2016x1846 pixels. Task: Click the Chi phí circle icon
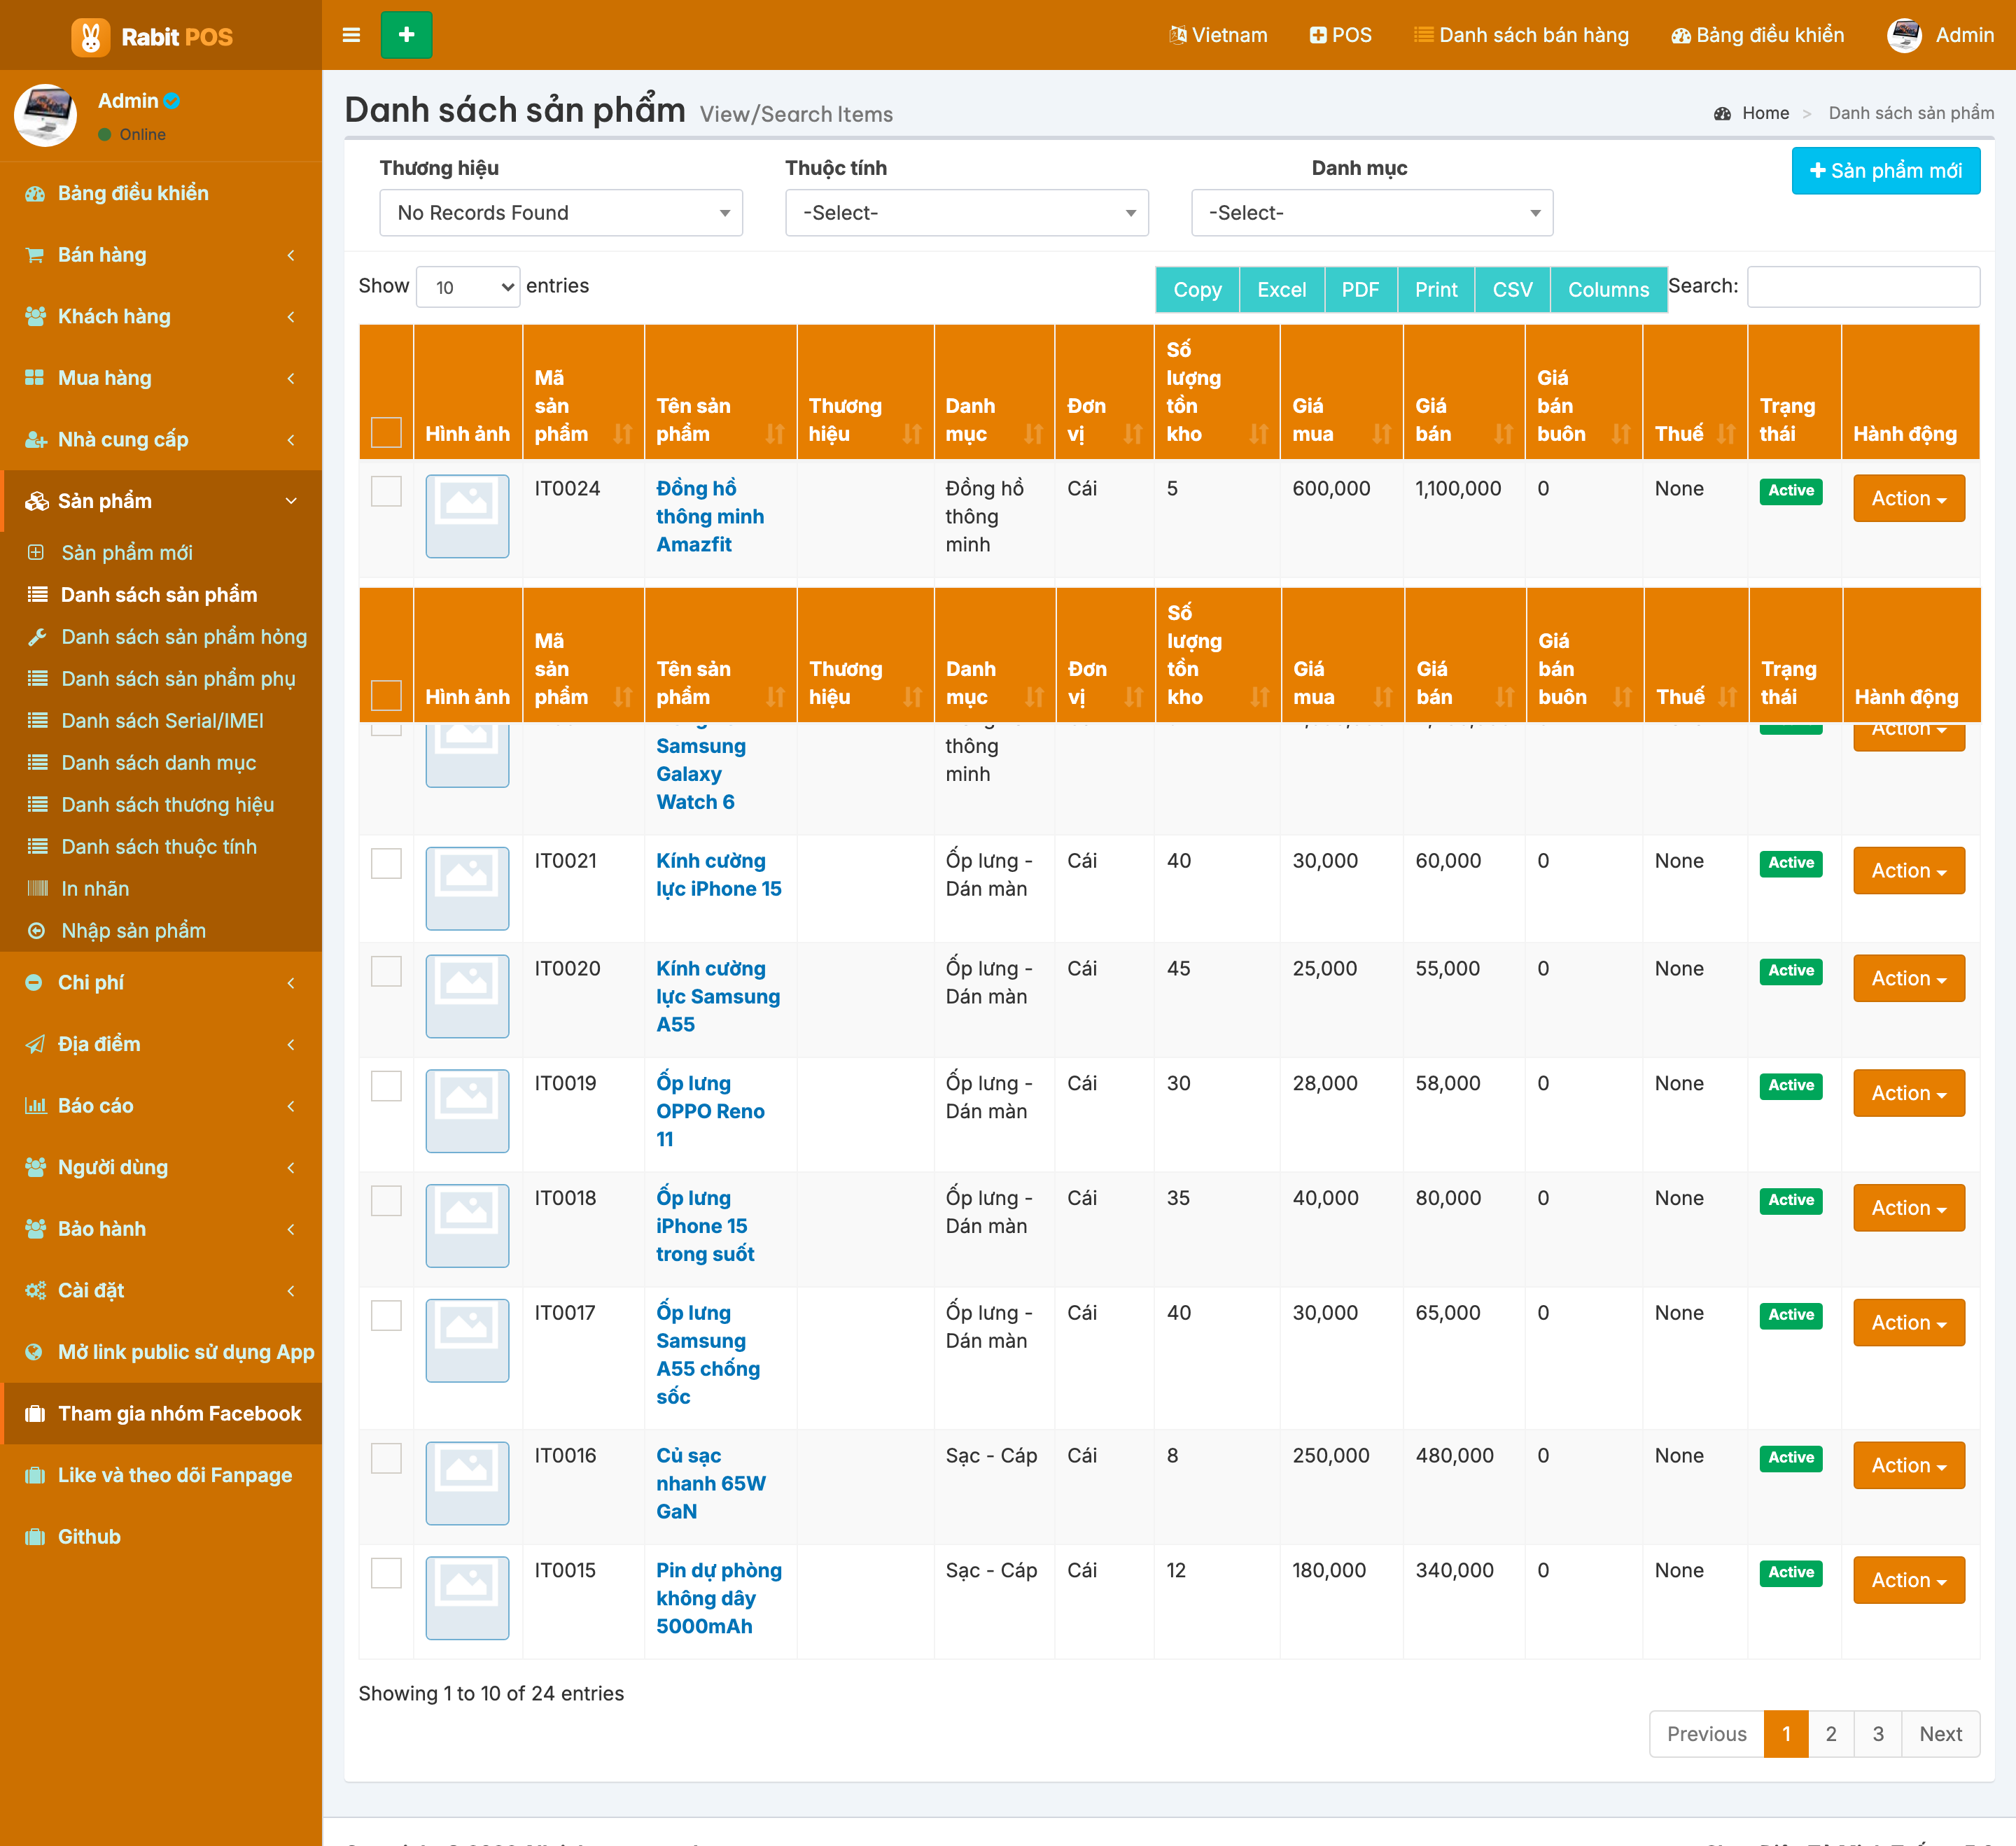coord(34,982)
